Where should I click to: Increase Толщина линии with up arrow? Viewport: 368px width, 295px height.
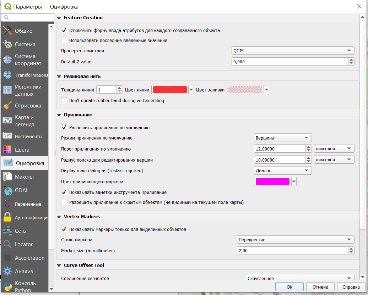119,88
